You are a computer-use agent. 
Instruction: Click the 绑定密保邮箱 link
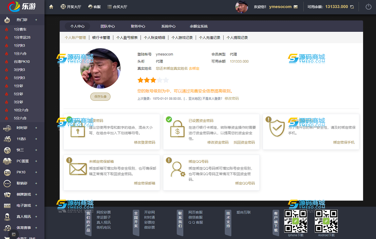click(145, 183)
